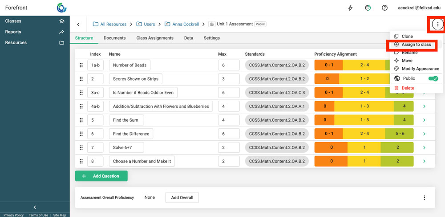Switch to the Class Assignments tab
The image size is (445, 217).
coord(155,38)
